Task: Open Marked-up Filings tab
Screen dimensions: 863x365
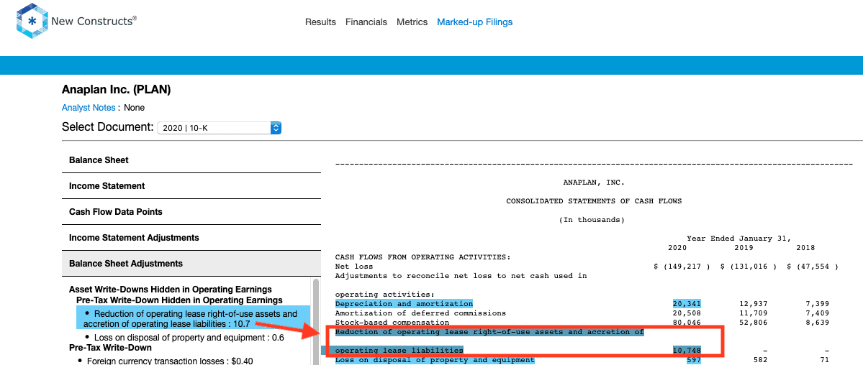Action: click(x=474, y=22)
